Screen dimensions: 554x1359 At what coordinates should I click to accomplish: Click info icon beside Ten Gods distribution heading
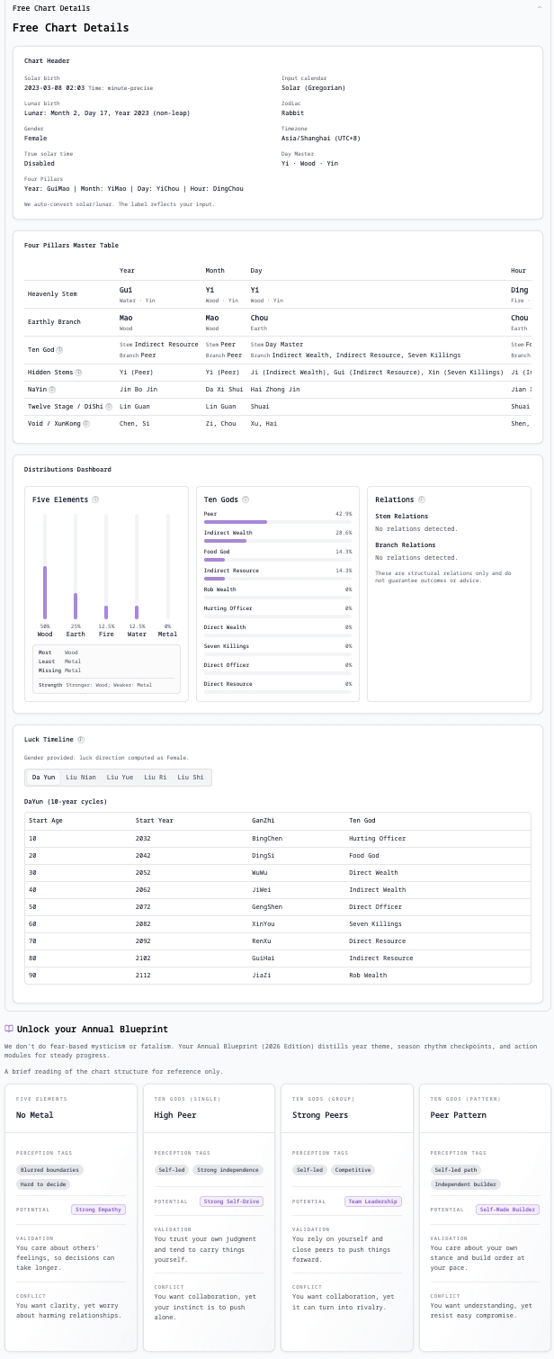click(246, 499)
